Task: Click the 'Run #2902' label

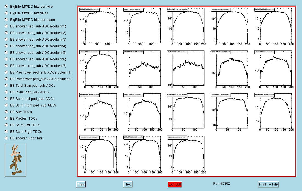Action: pos(221,184)
